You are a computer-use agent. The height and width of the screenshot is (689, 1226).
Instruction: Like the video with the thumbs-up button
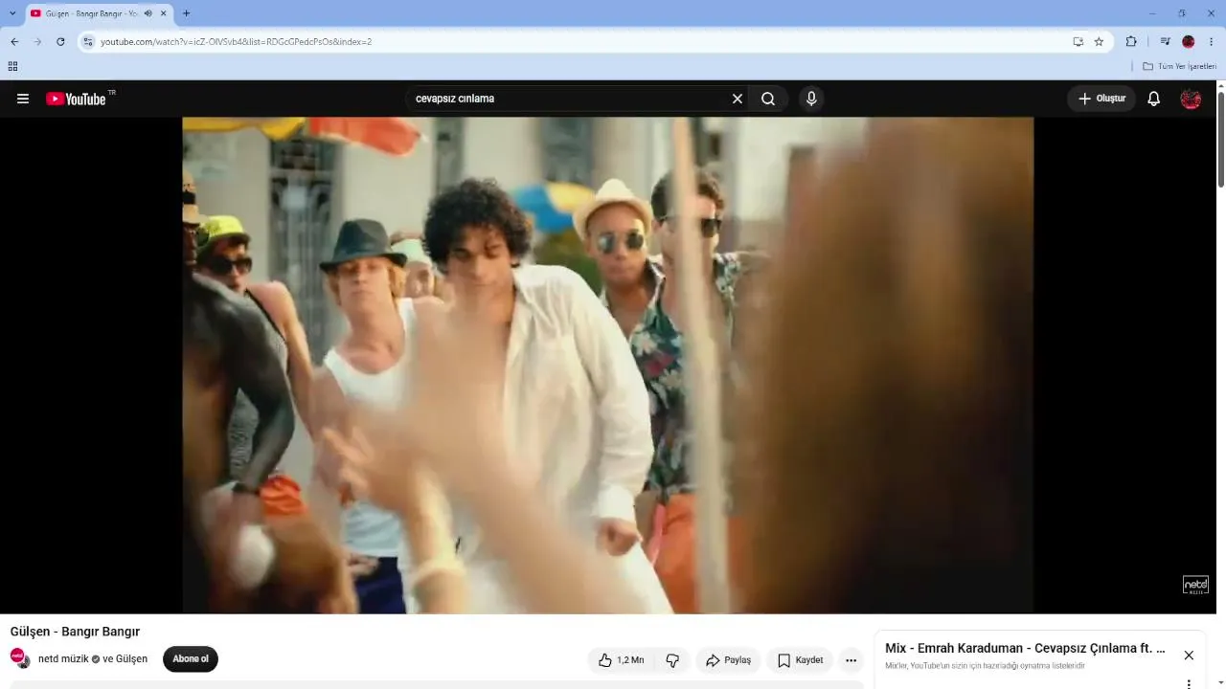click(621, 660)
